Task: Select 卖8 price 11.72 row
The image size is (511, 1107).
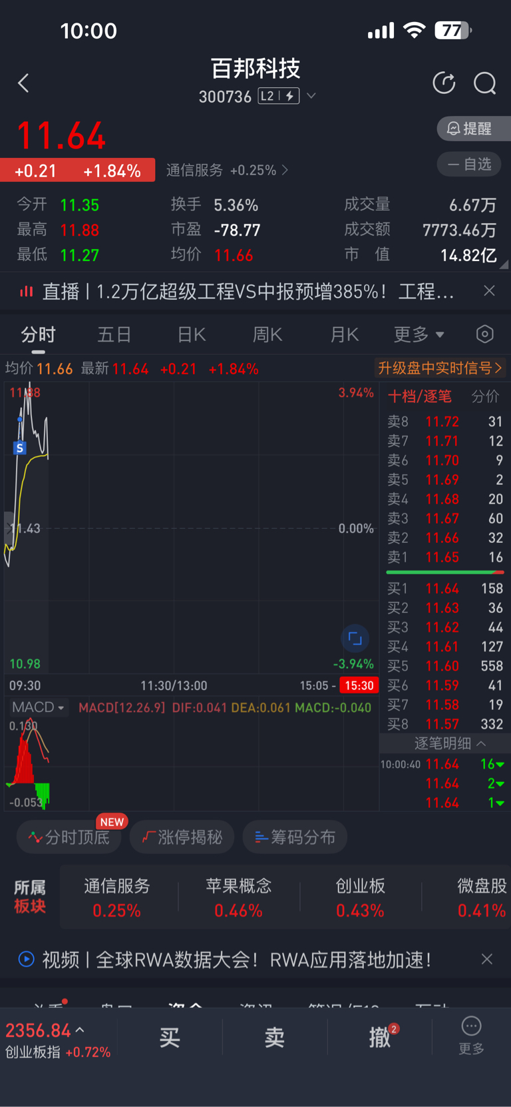Action: tap(445, 422)
